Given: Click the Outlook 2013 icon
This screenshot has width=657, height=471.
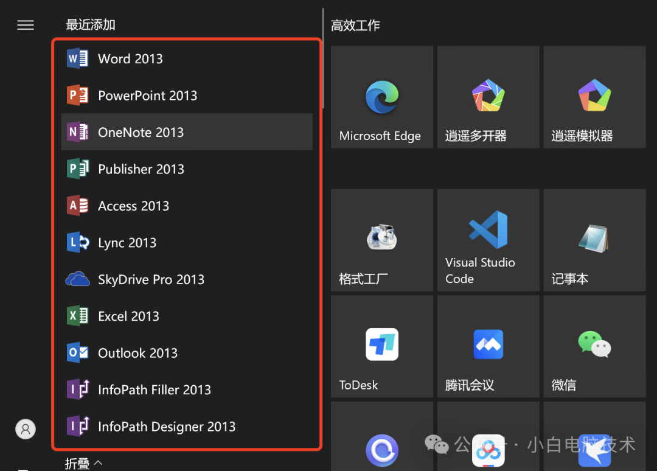Looking at the screenshot, I should tap(77, 352).
